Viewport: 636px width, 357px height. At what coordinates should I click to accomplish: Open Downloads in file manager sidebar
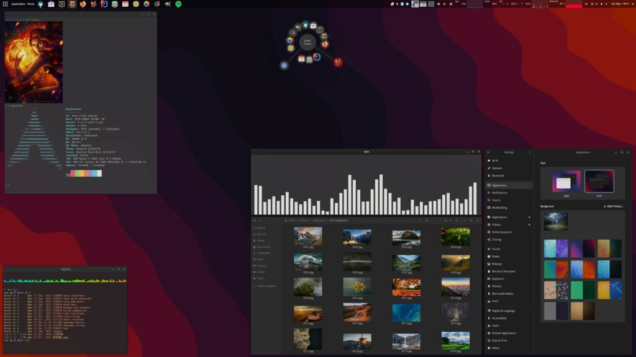coord(263,253)
